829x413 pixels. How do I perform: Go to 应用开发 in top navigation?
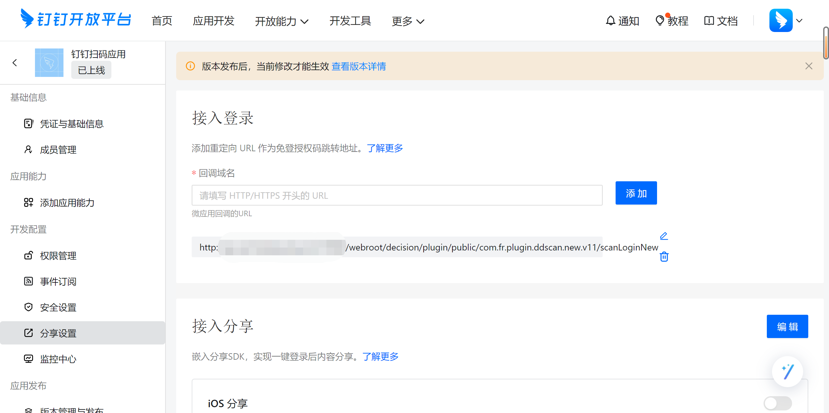point(213,21)
